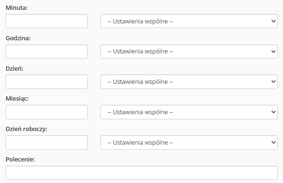
Task: Click the Polecenie field label
Action: (20, 159)
